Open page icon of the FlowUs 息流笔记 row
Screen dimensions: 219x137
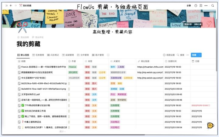19,67
